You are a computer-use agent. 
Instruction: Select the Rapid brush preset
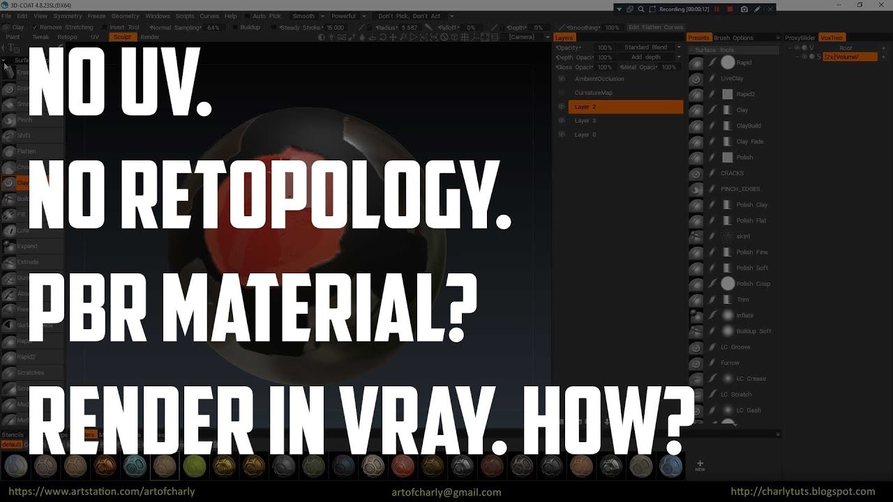[744, 63]
